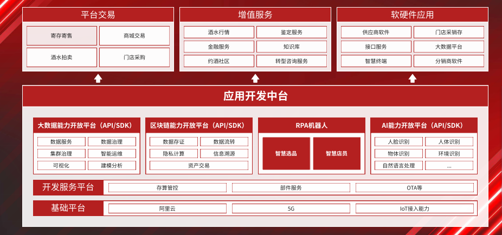Open the 建模分析 cell
Viewport: 502px width, 235px height.
pyautogui.click(x=112, y=165)
